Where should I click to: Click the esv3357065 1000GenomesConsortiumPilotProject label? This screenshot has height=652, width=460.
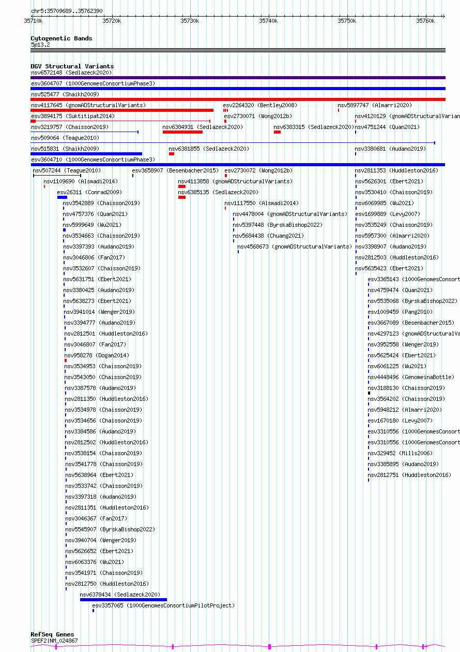coord(163,605)
